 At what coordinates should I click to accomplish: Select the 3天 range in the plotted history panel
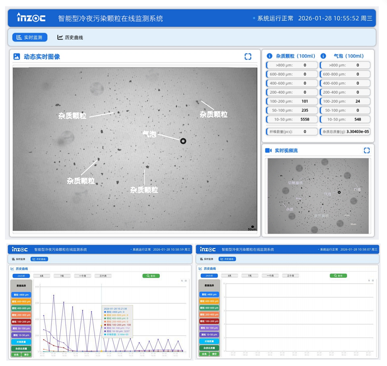(x=42, y=276)
